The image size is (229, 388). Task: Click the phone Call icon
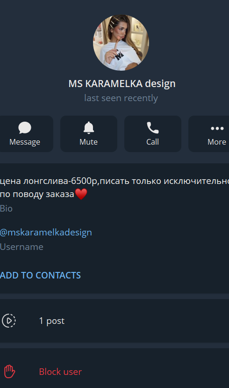click(x=153, y=128)
